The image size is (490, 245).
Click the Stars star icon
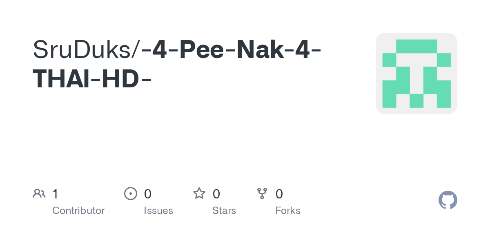click(x=199, y=193)
